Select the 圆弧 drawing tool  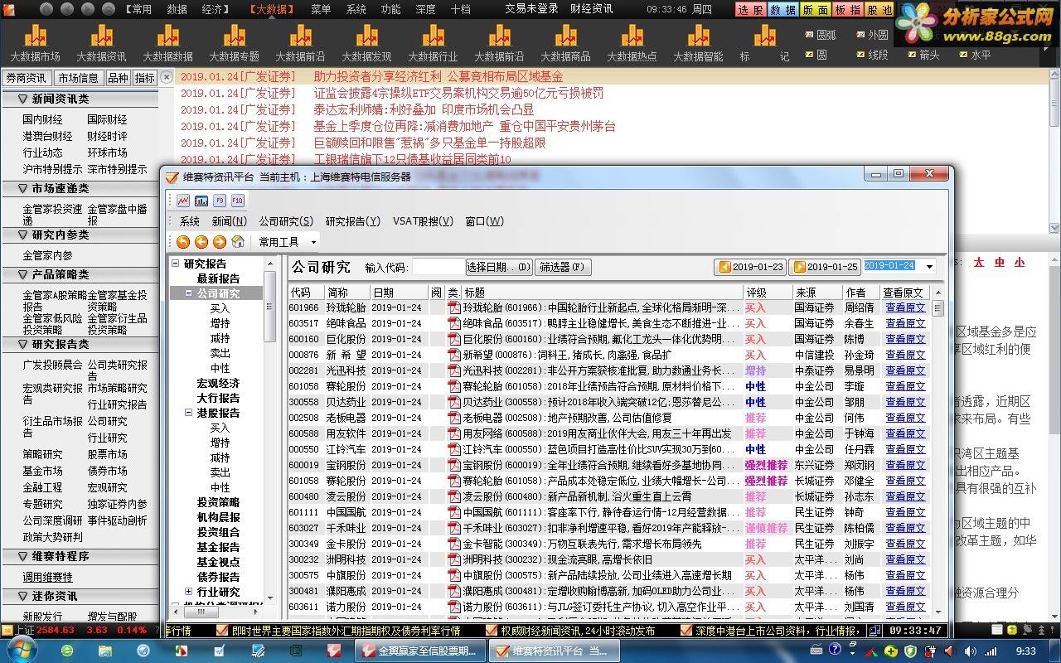tap(821, 35)
